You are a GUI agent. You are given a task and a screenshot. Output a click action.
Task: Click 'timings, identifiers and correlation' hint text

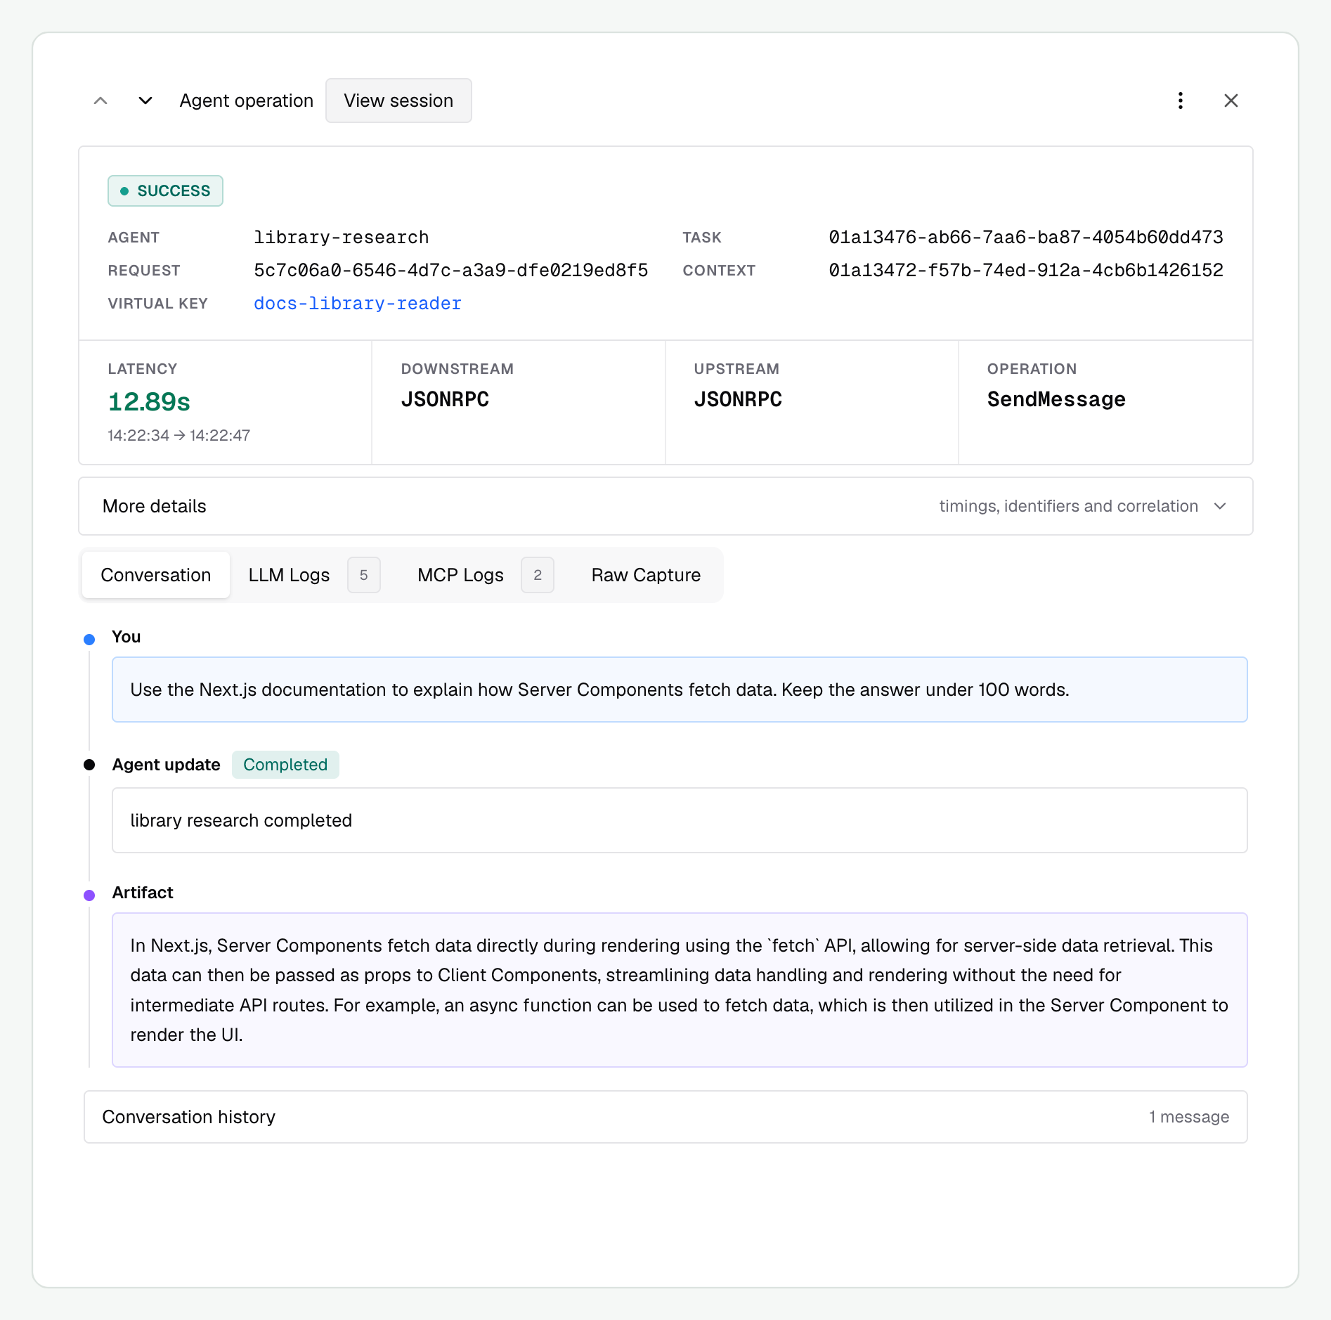point(1069,506)
